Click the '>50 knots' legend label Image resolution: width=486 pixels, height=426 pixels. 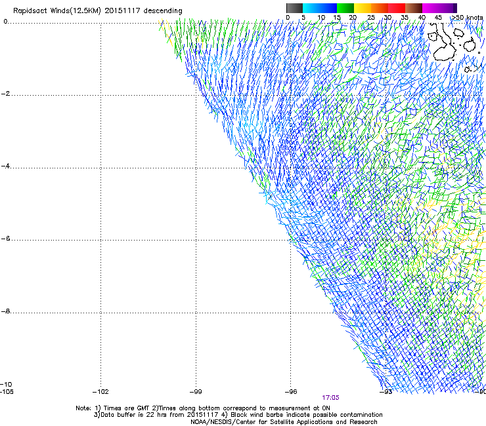467,18
